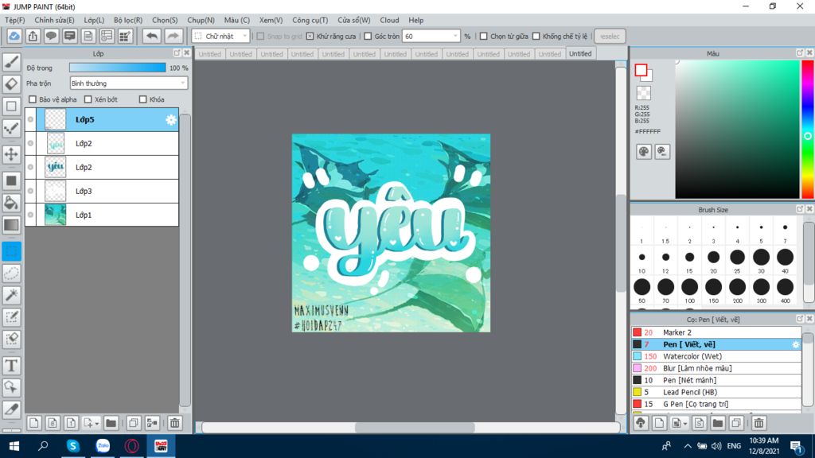
Task: Open the Chữ nhật selection shape dropdown
Action: click(x=220, y=37)
